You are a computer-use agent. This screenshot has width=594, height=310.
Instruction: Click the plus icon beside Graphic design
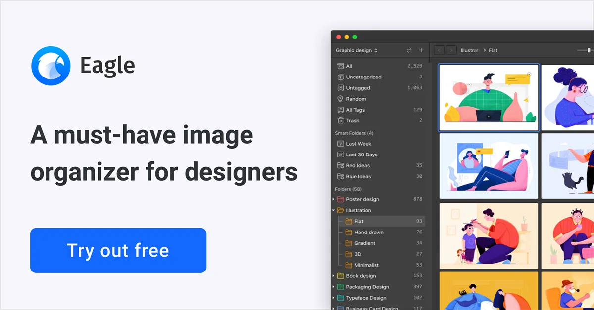[421, 50]
